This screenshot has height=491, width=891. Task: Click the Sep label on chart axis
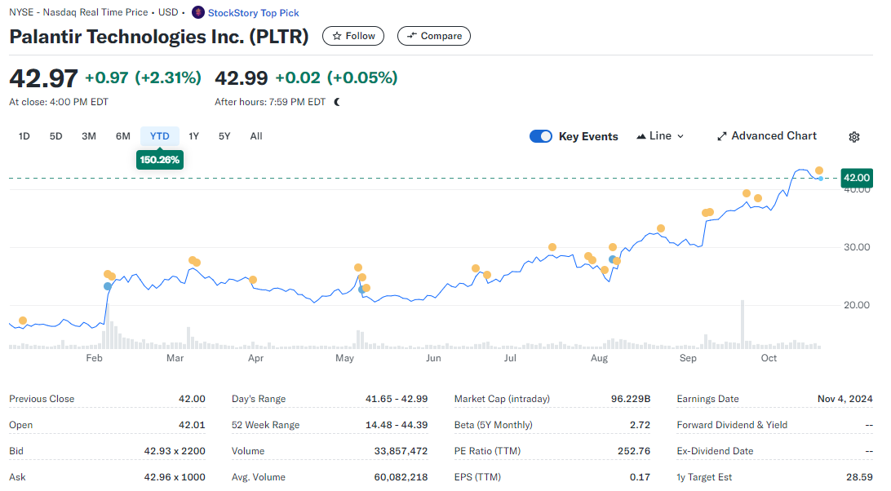pyautogui.click(x=688, y=358)
